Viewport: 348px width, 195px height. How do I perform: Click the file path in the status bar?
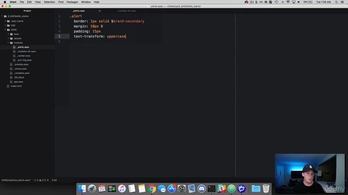16,180
